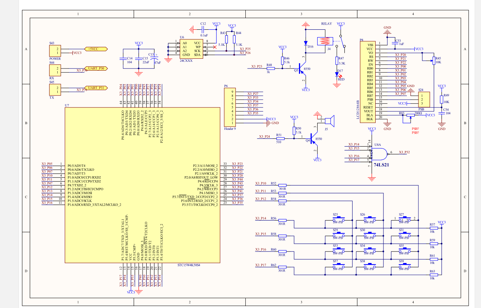Select polarized capacitor C13 47uF

(x=154, y=58)
